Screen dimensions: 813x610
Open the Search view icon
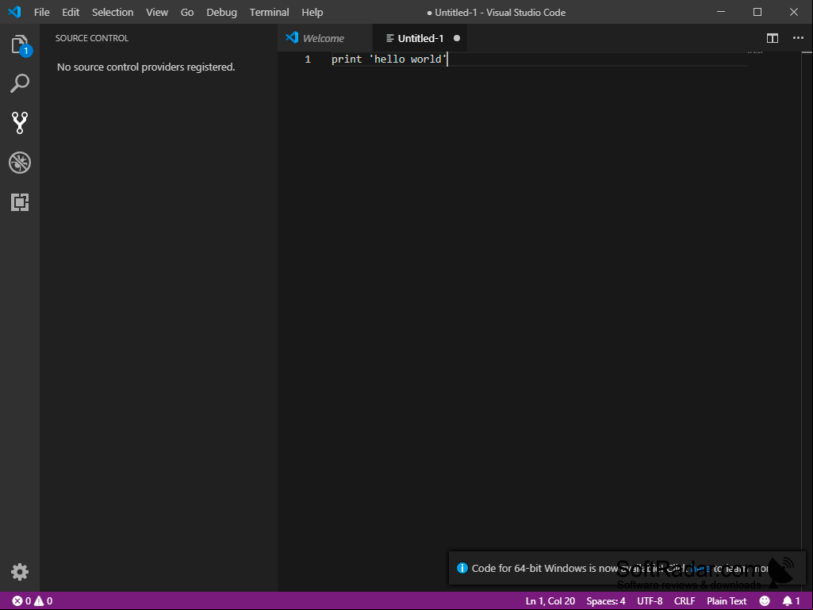pos(20,83)
